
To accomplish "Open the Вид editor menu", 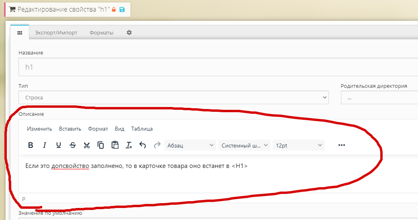I will [119, 129].
